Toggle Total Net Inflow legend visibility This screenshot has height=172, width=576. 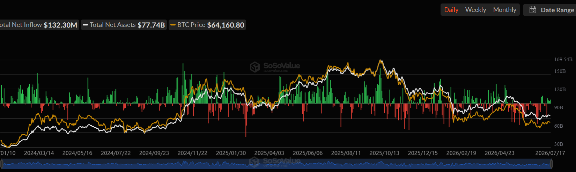point(39,25)
